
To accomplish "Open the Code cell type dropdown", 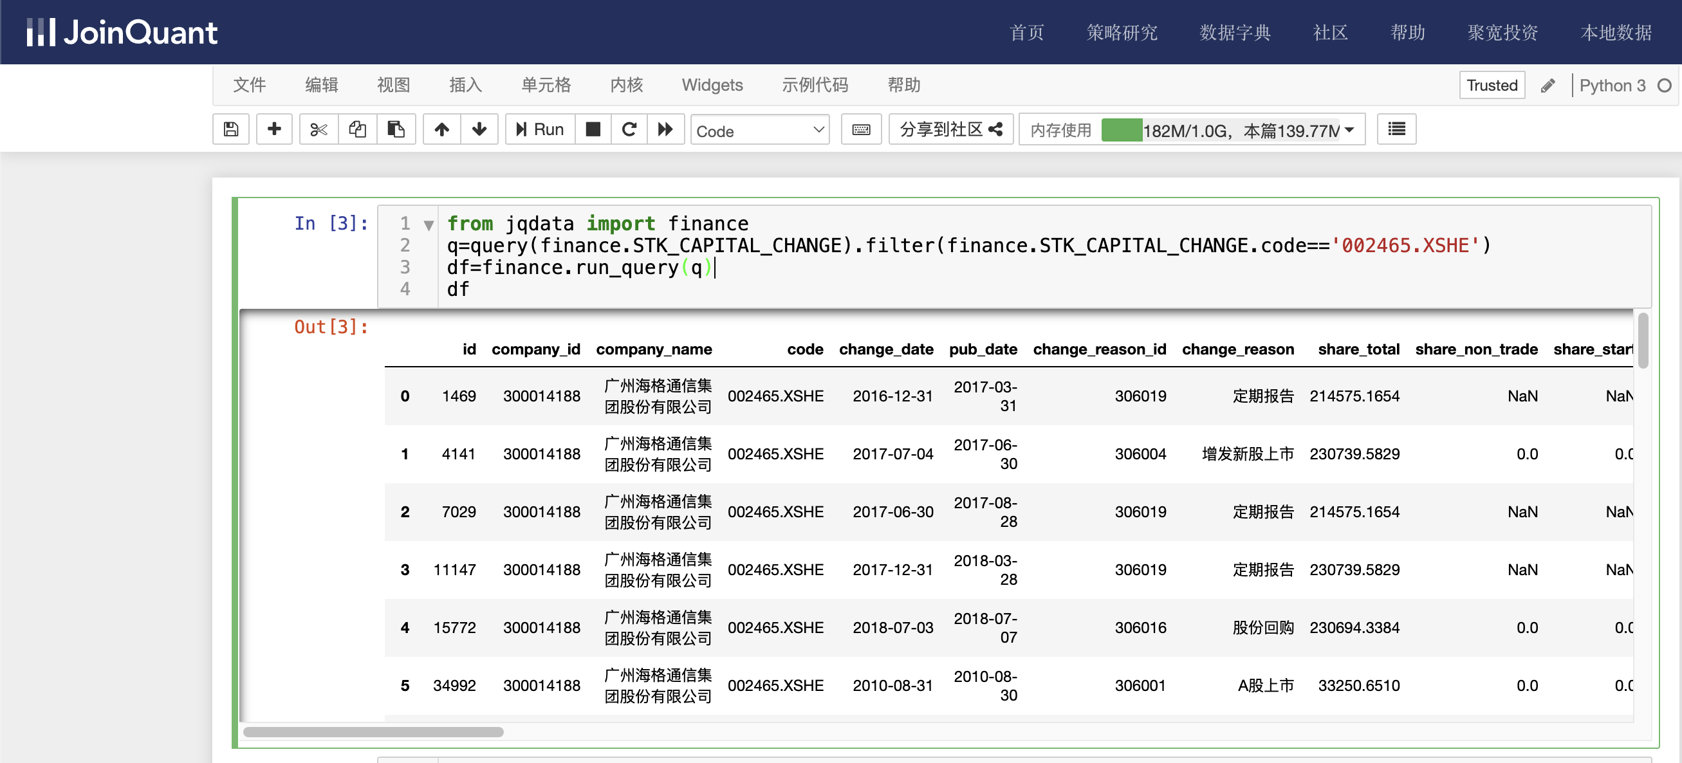I will pyautogui.click(x=759, y=131).
